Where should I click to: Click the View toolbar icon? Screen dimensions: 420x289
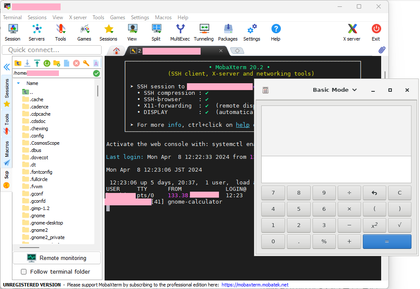click(132, 32)
